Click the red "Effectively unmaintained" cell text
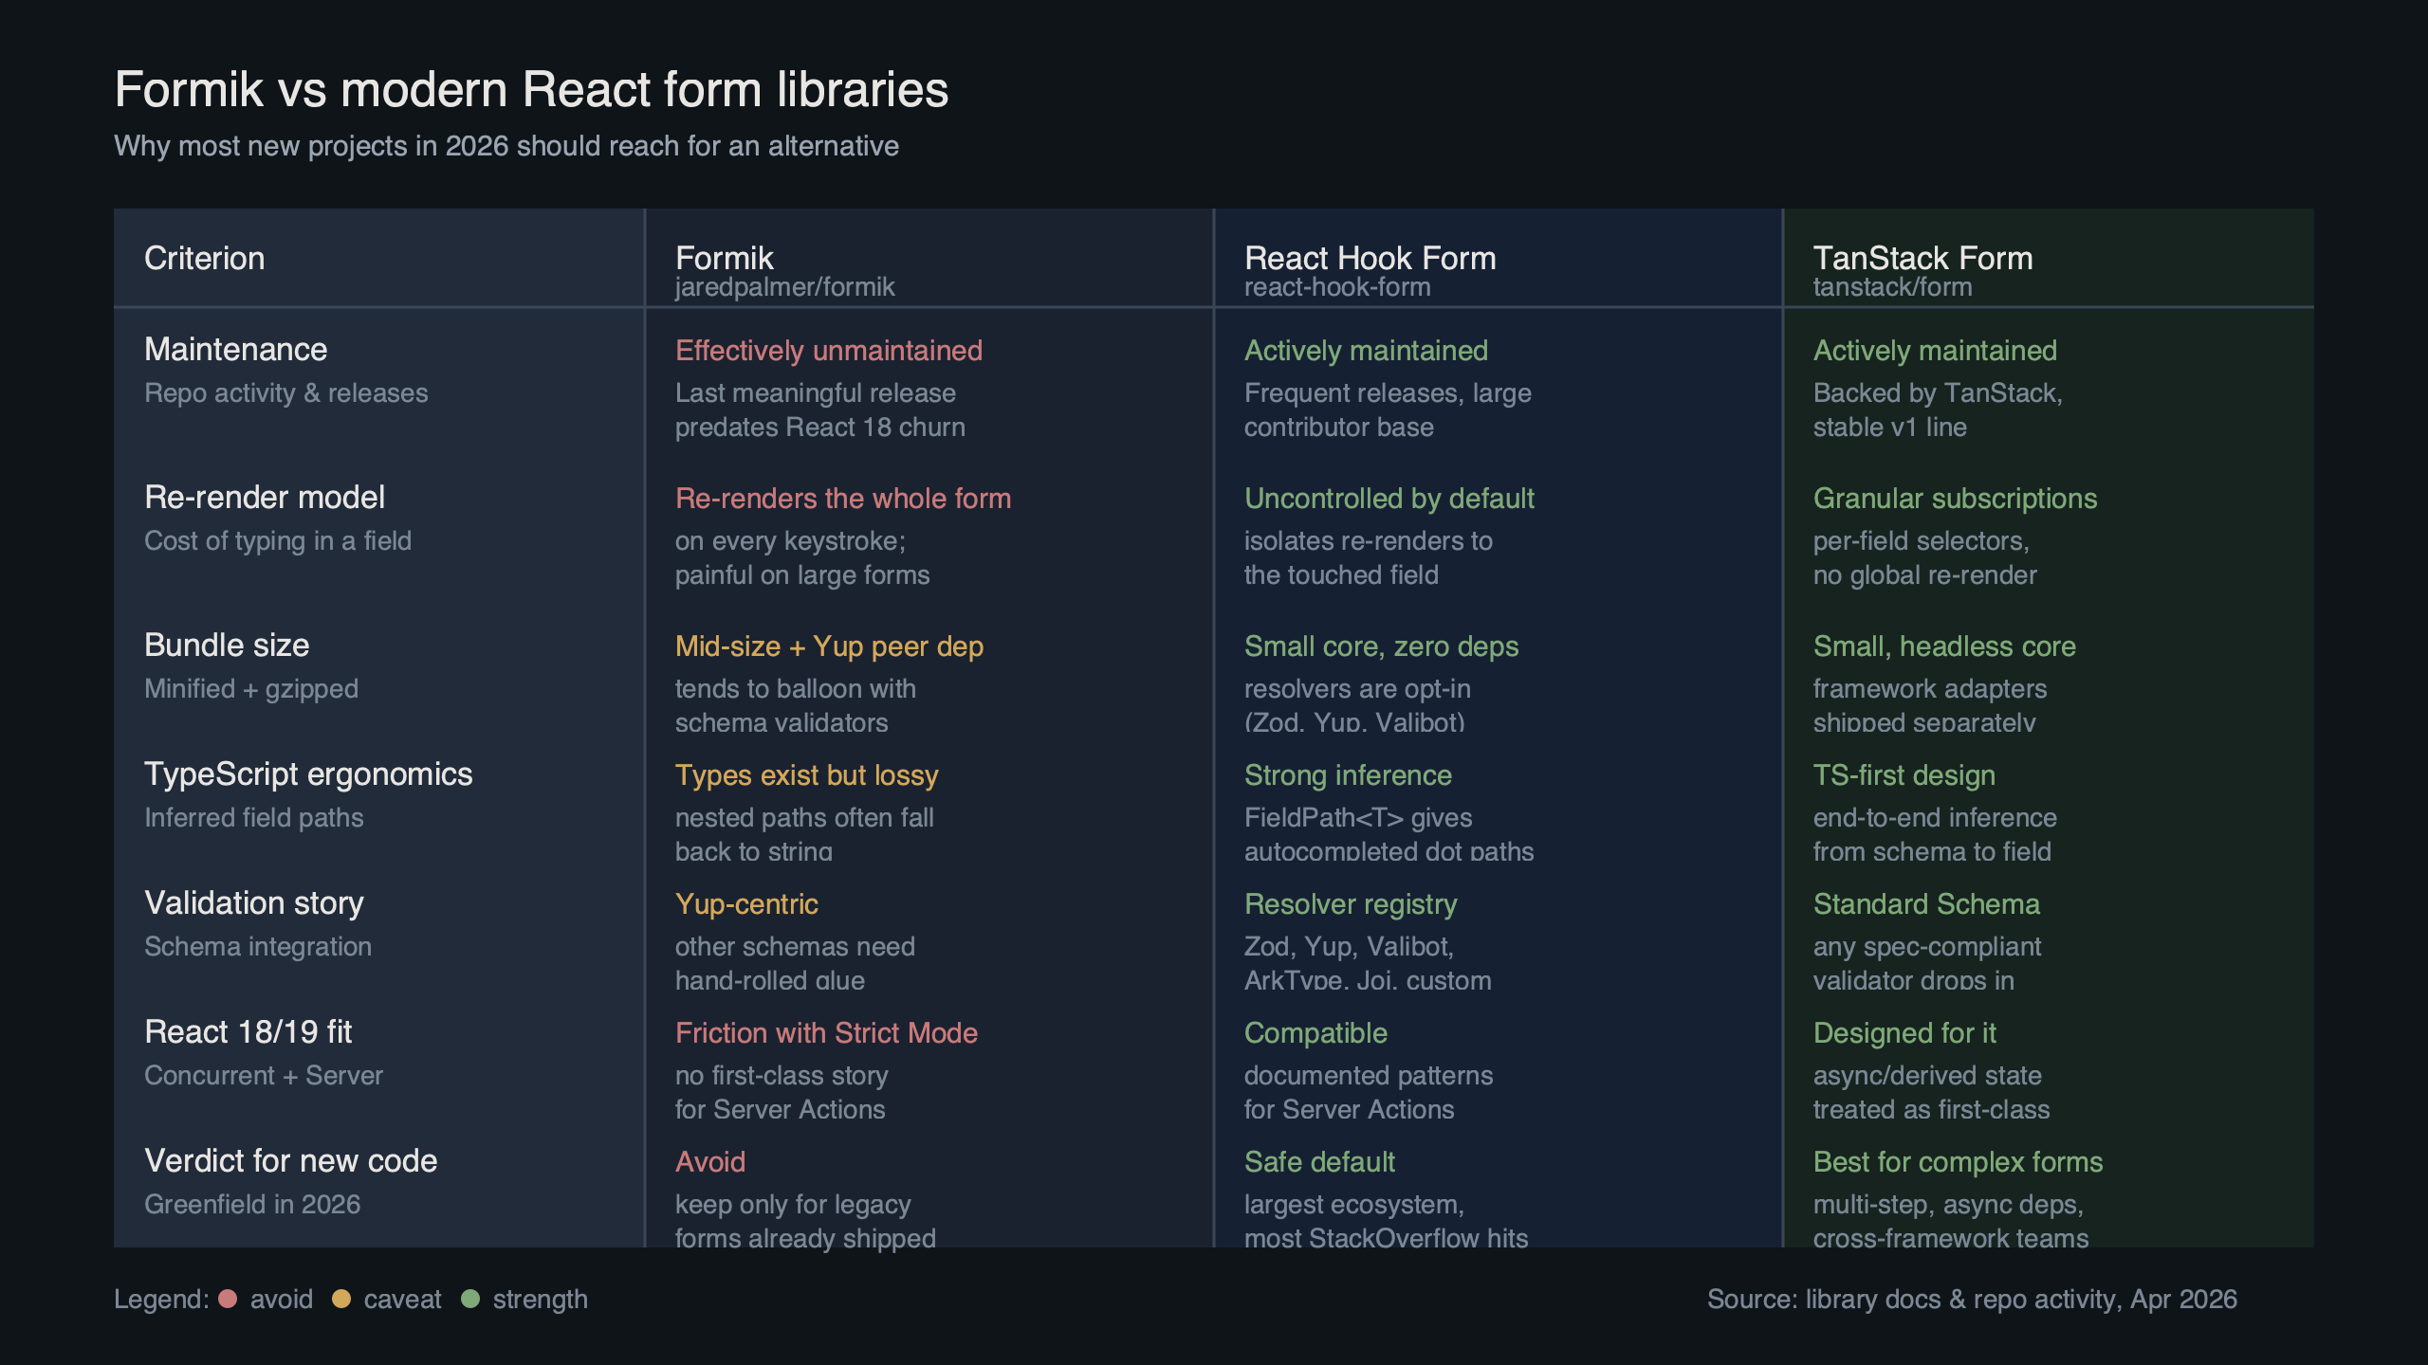The image size is (2428, 1365). click(828, 351)
